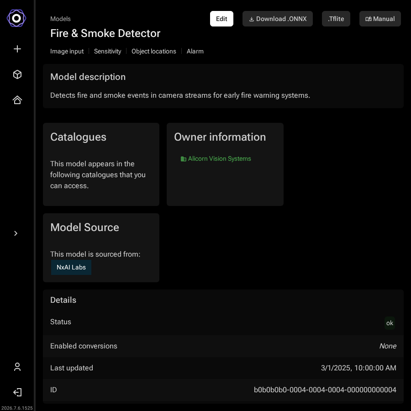Click 'This model is sourced from:' text
Image resolution: width=411 pixels, height=411 pixels.
(95, 254)
